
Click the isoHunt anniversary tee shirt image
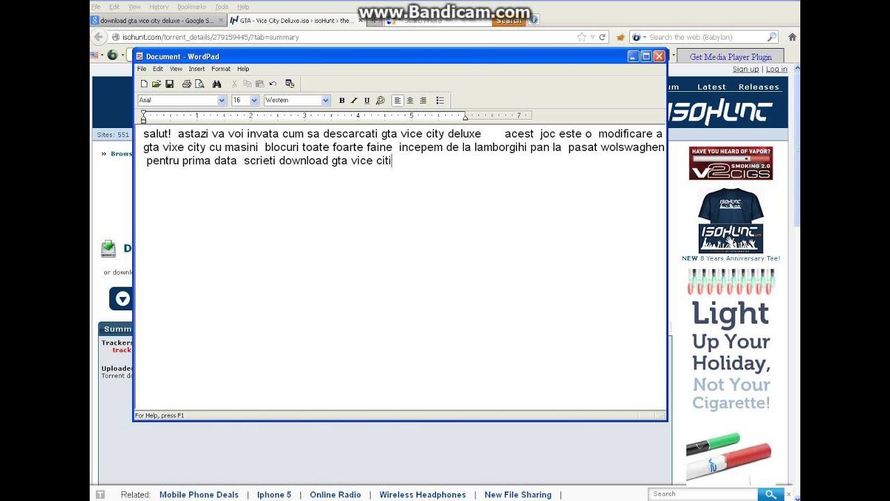coord(731,220)
